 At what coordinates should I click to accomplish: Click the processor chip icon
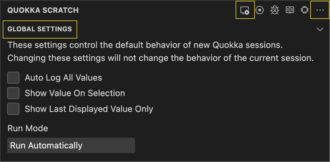pyautogui.click(x=304, y=11)
